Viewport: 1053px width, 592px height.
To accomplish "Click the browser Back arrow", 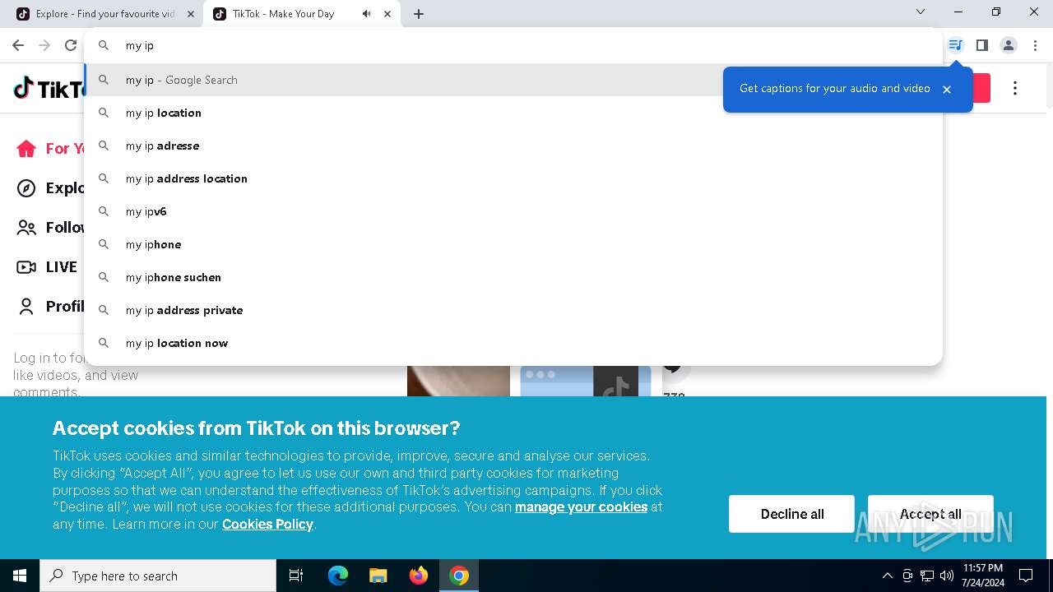I will coord(18,45).
